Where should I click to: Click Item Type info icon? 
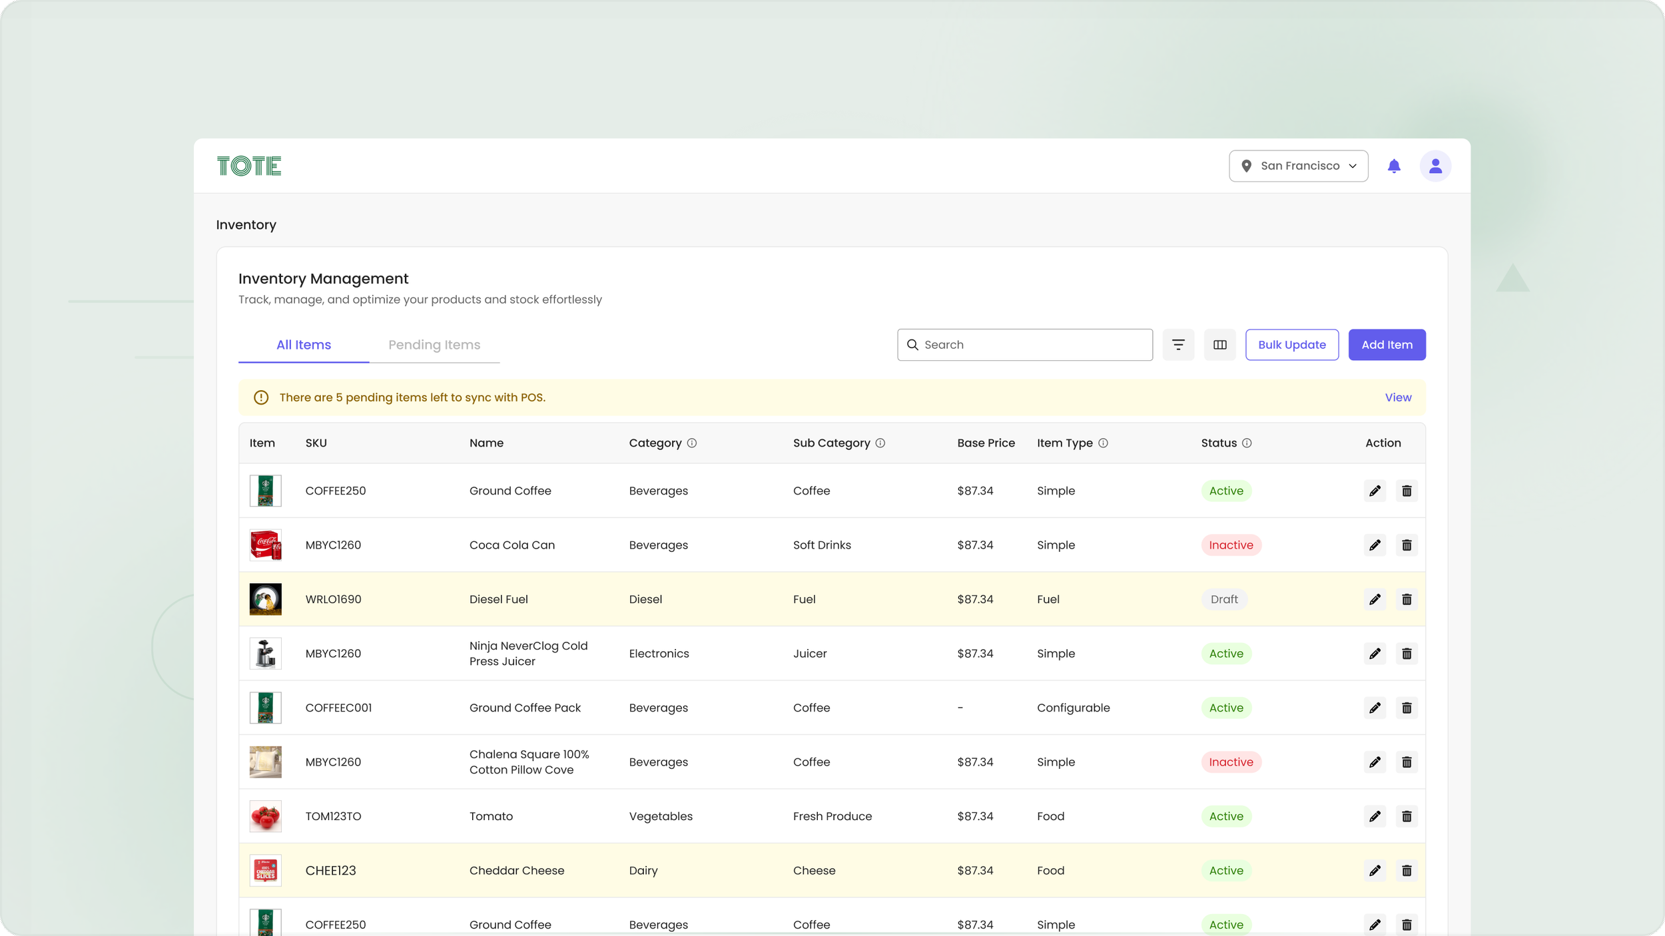pos(1103,443)
